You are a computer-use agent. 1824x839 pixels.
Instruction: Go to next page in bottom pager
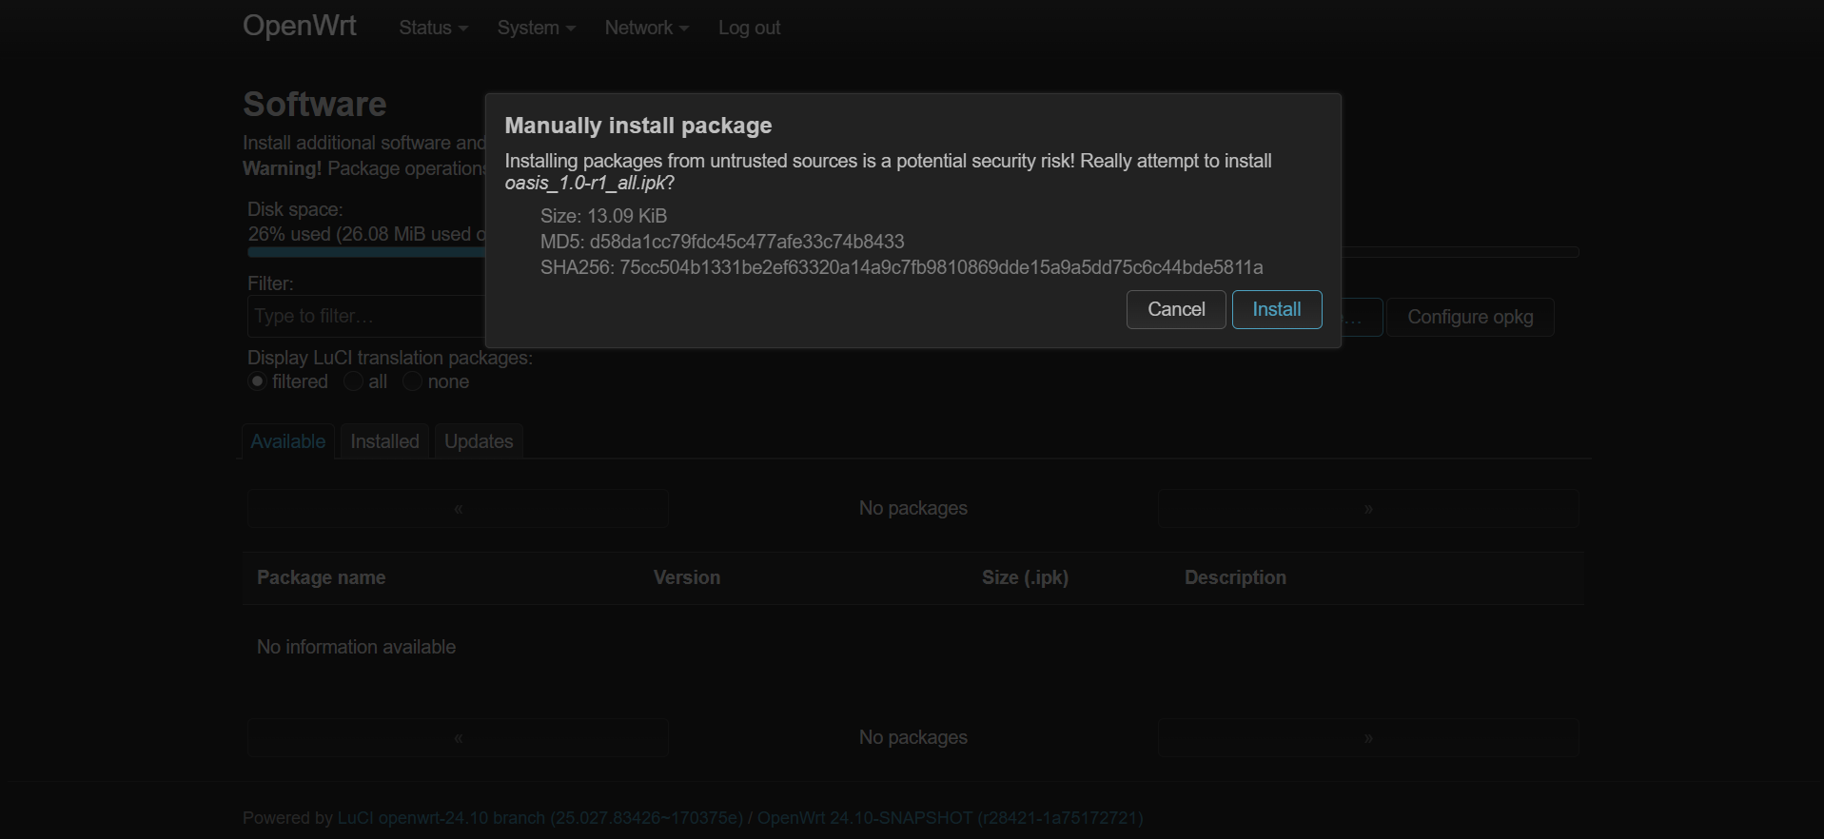(1368, 738)
